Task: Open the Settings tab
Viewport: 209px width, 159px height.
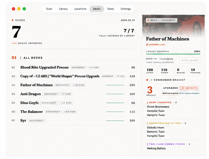Action: (x=126, y=9)
